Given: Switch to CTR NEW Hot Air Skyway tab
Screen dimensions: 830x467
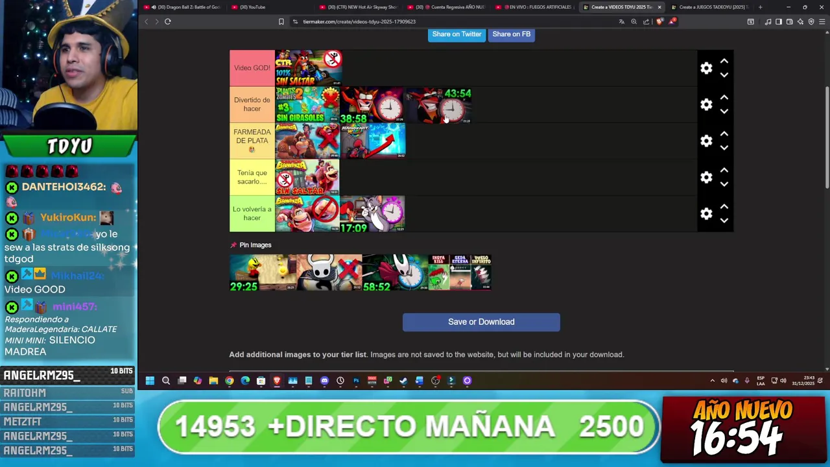Looking at the screenshot, I should [x=358, y=7].
